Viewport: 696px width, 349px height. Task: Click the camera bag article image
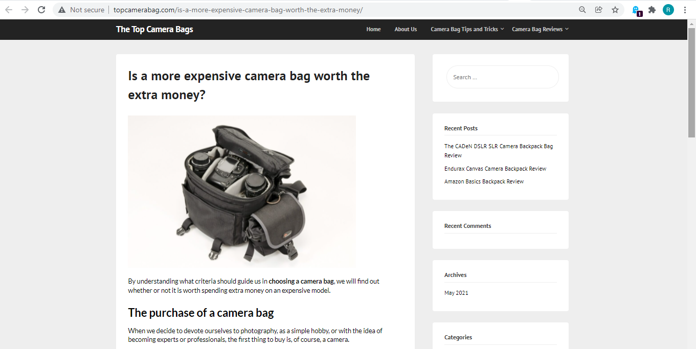pos(242,191)
